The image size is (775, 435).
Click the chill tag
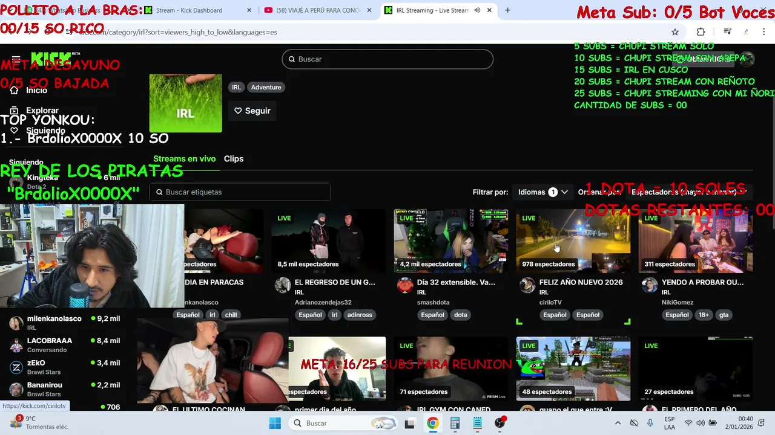click(231, 315)
